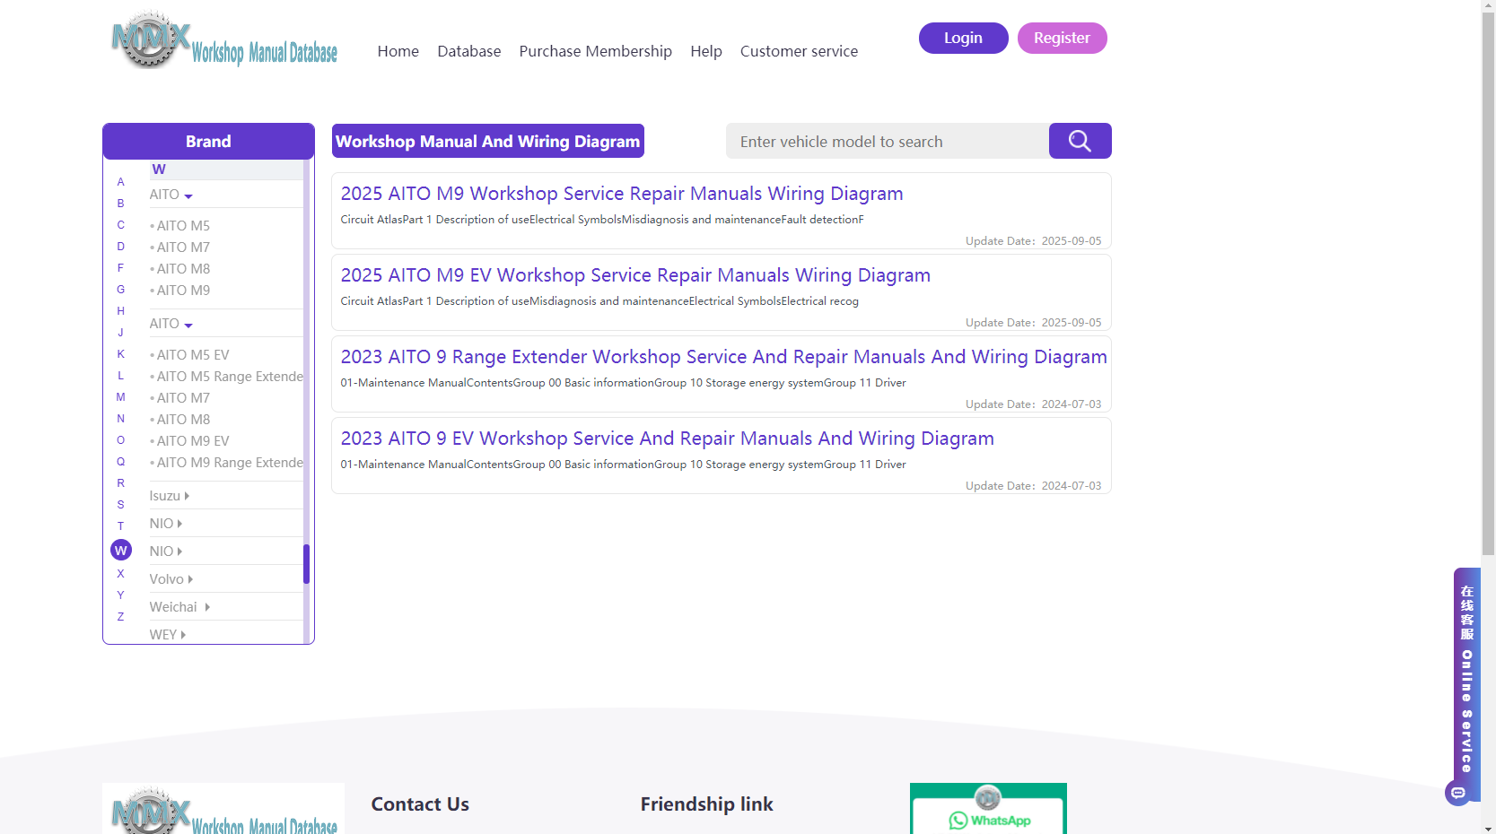The width and height of the screenshot is (1496, 834).
Task: Click the magnifier search button
Action: coord(1080,141)
